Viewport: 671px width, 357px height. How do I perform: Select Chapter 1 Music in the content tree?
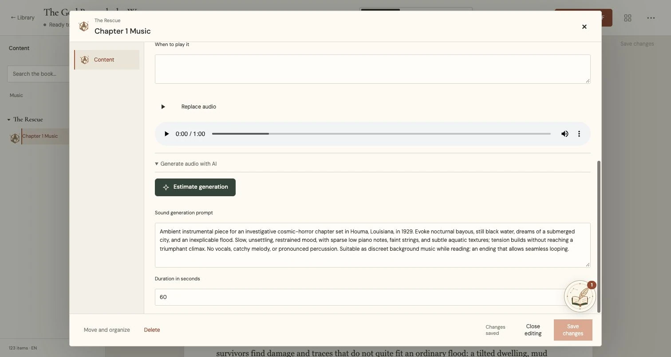pyautogui.click(x=40, y=136)
